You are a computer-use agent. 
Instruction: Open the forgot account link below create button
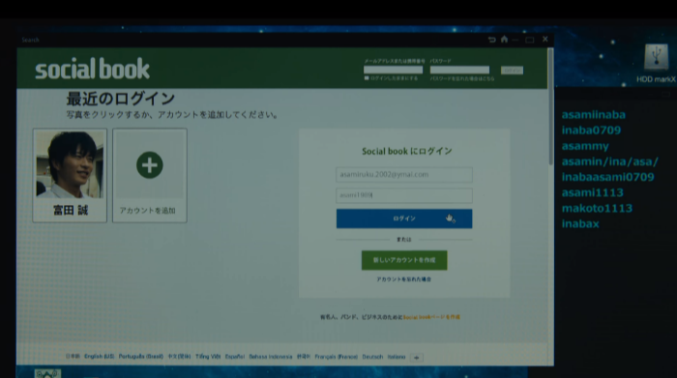click(403, 279)
